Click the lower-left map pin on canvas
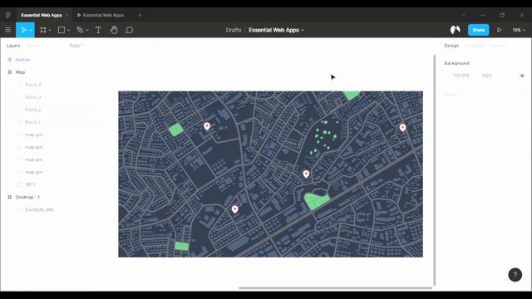532x299 pixels. click(234, 209)
